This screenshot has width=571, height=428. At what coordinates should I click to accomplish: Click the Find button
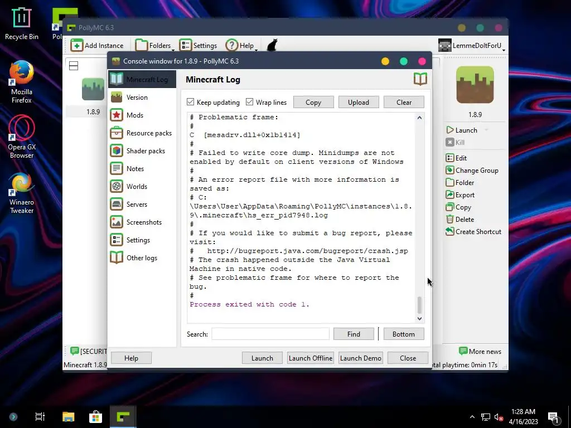(354, 334)
